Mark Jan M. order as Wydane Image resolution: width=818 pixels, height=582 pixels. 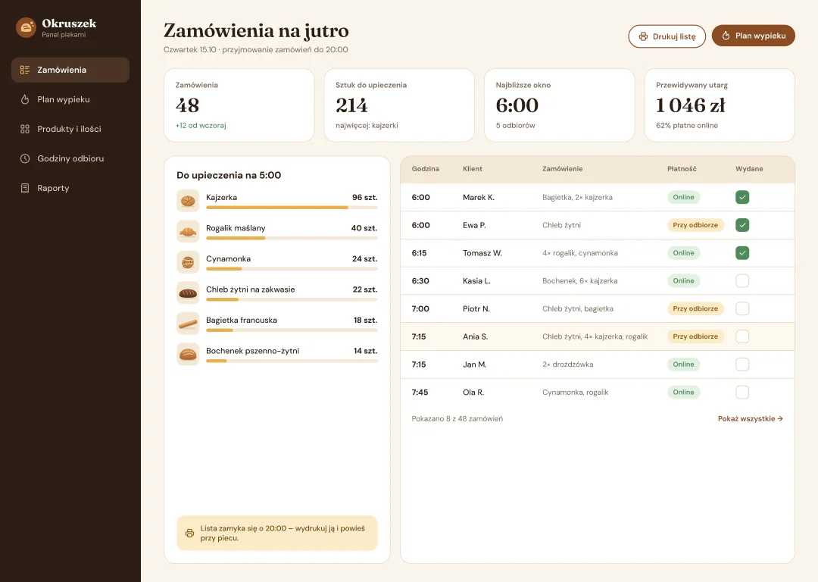pyautogui.click(x=742, y=365)
